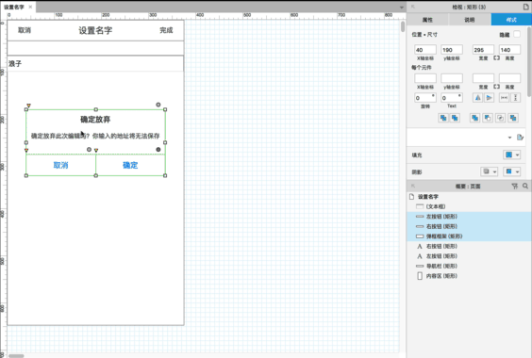The height and width of the screenshot is (358, 532).
Task: Switch to the 说明 tab
Action: click(470, 20)
